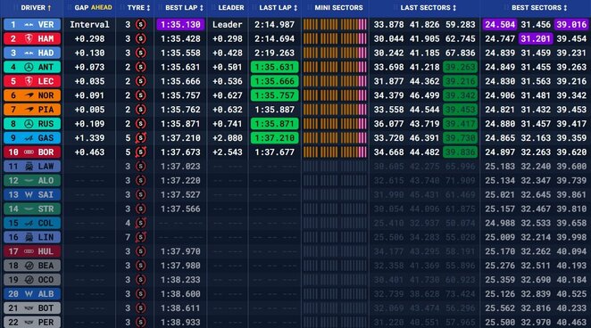The height and width of the screenshot is (328, 591).
Task: Sort by the LAST SECTORS column header
Action: tap(429, 7)
